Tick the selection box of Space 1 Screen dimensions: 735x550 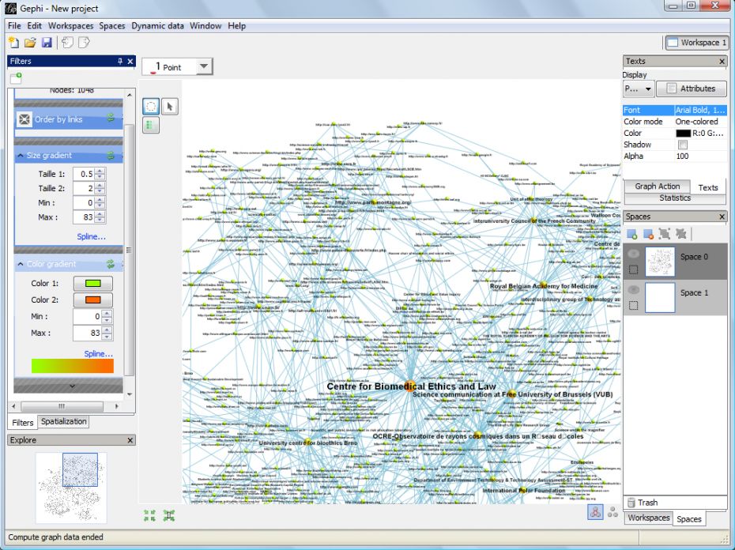pos(633,305)
